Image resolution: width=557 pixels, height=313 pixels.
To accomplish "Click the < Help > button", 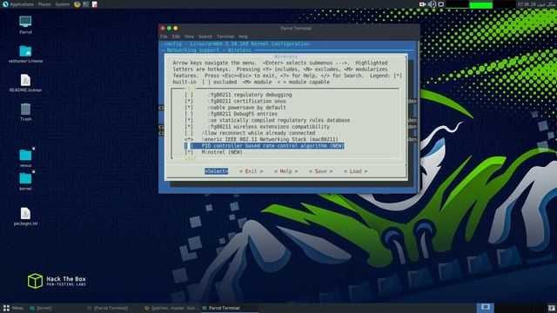I will (x=286, y=171).
